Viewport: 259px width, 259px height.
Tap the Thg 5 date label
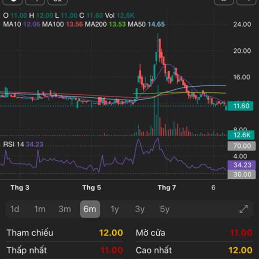coord(92,188)
